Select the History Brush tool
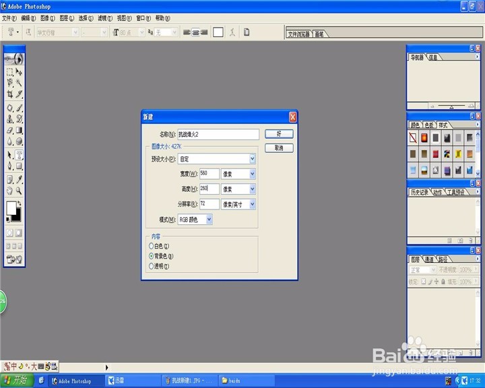This screenshot has width=485, height=388. (19, 119)
